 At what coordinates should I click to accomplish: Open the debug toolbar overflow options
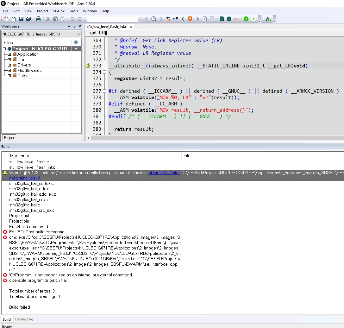pos(260,21)
